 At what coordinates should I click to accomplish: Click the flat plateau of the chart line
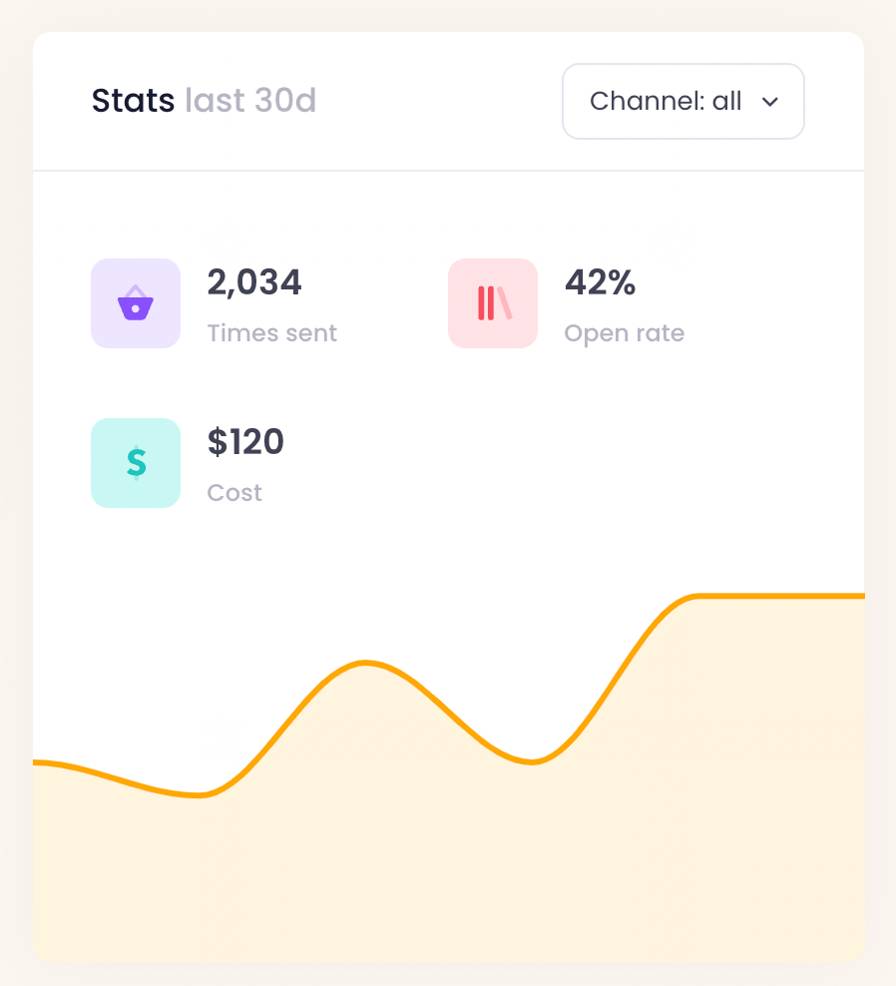point(778,596)
